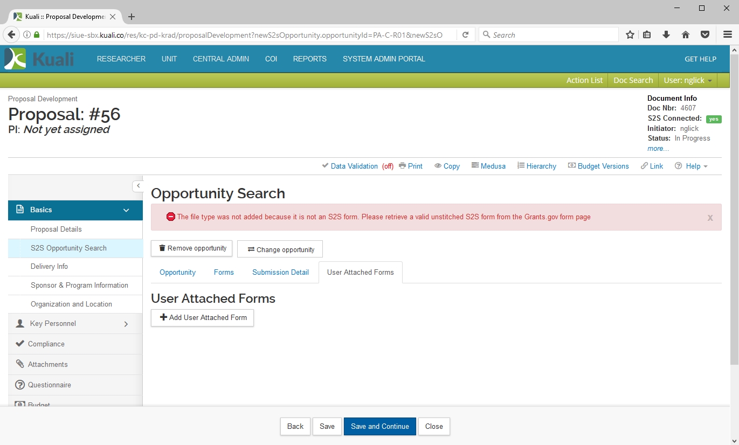Viewport: 739px width, 445px height.
Task: Collapse the left sidebar navigation panel
Action: [138, 186]
